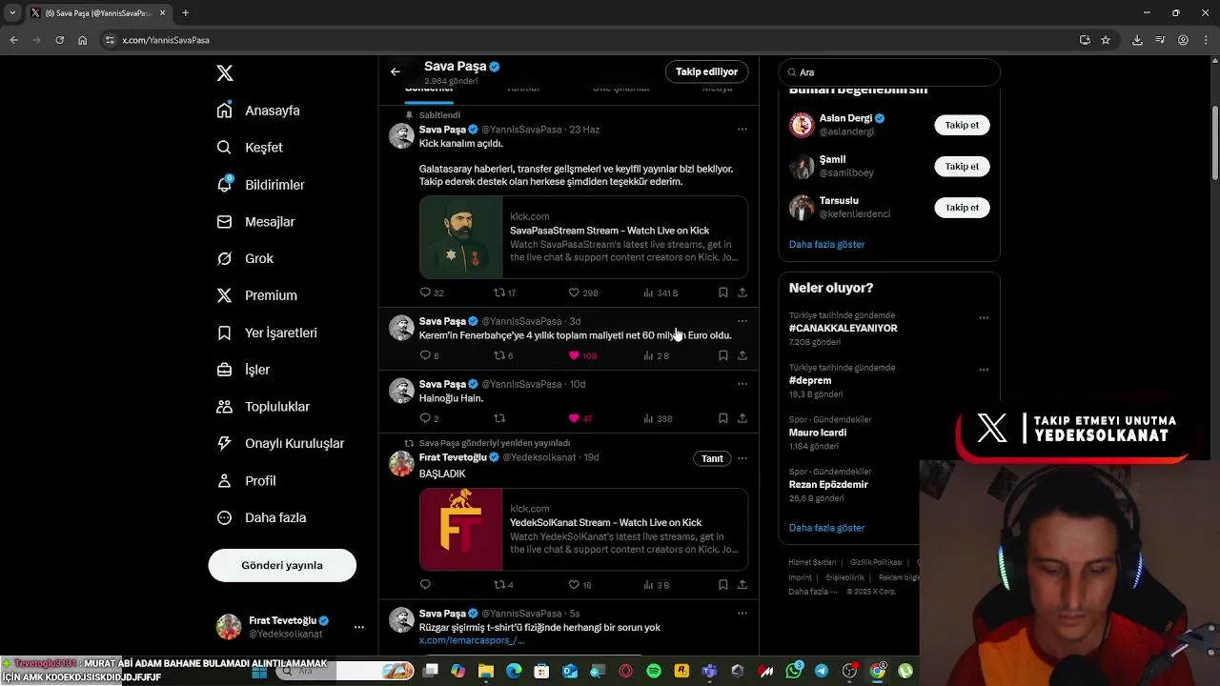Share the Kick kanalım açıldı post

[x=742, y=293]
